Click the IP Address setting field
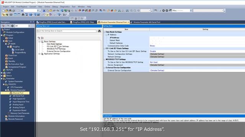The height and width of the screenshot is (137, 245). [x=197, y=38]
